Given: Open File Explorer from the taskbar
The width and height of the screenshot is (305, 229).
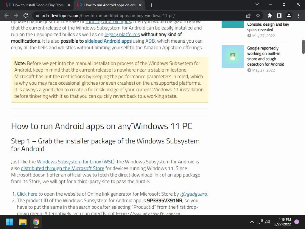Looking at the screenshot, I should pos(23,222).
